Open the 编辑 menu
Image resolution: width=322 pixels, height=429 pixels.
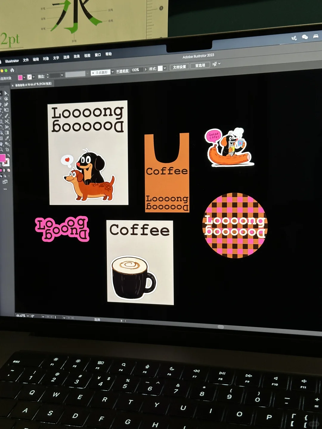36,59
